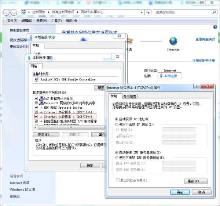
Task: Open the 帮助(H) menu
Action: (x=71, y=21)
